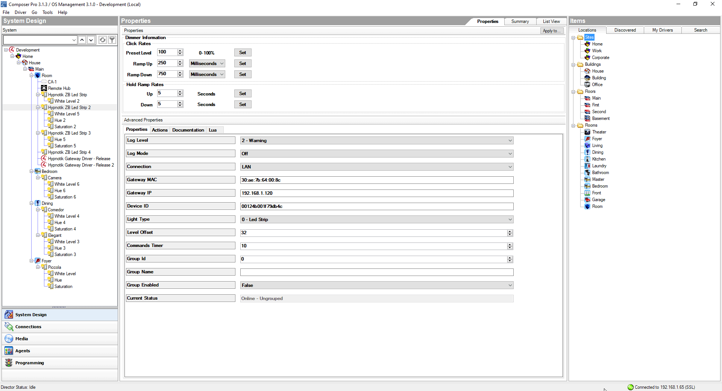Viewport: 722px width, 391px height.
Task: Open the Media section icon
Action: click(9, 339)
